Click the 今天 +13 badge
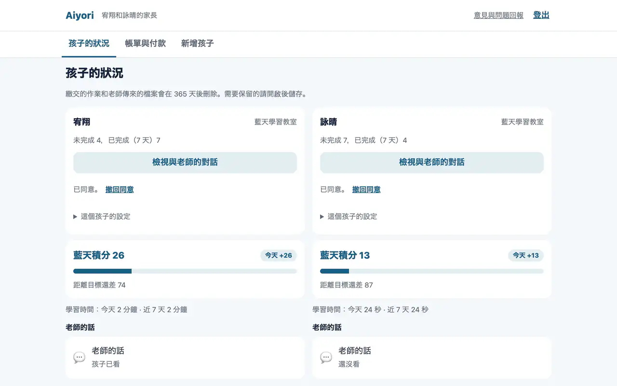The height and width of the screenshot is (386, 617). (526, 255)
